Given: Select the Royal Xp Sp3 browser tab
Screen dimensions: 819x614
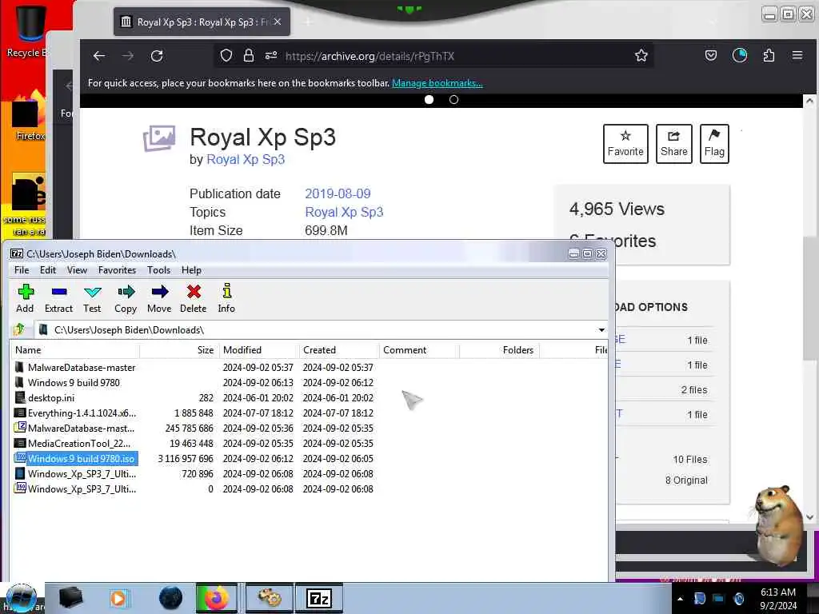Looking at the screenshot, I should tap(202, 22).
